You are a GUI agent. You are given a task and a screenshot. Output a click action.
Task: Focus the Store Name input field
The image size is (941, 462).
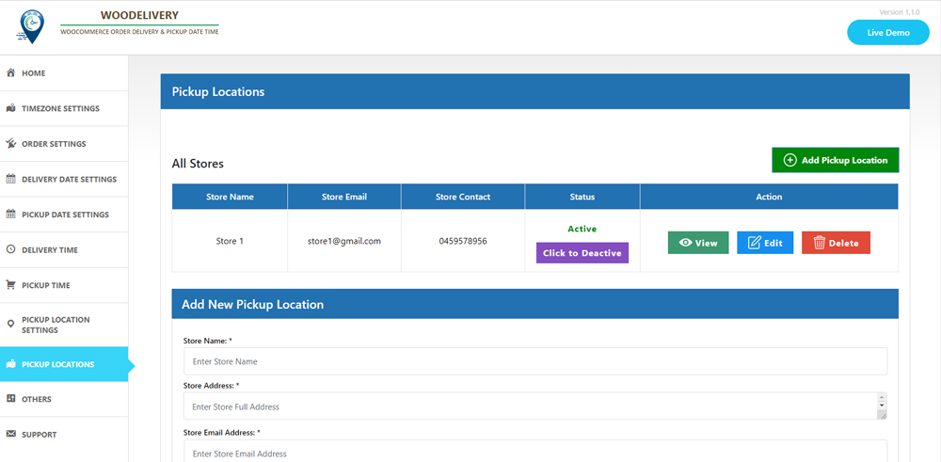pyautogui.click(x=534, y=361)
